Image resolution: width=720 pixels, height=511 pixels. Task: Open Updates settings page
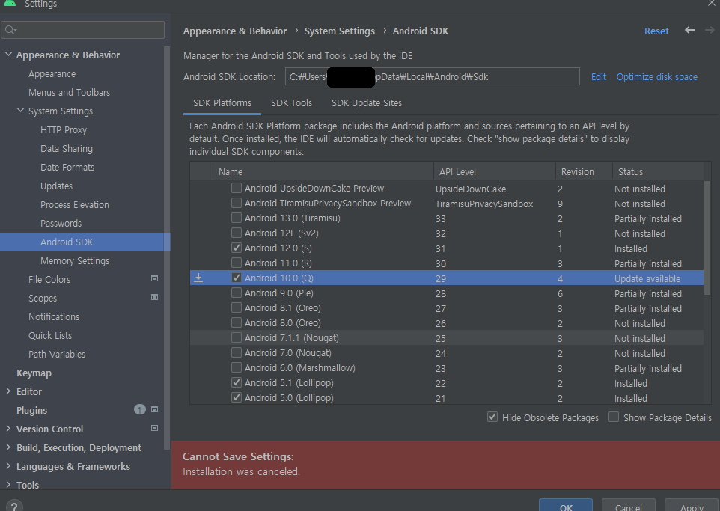[x=56, y=186]
